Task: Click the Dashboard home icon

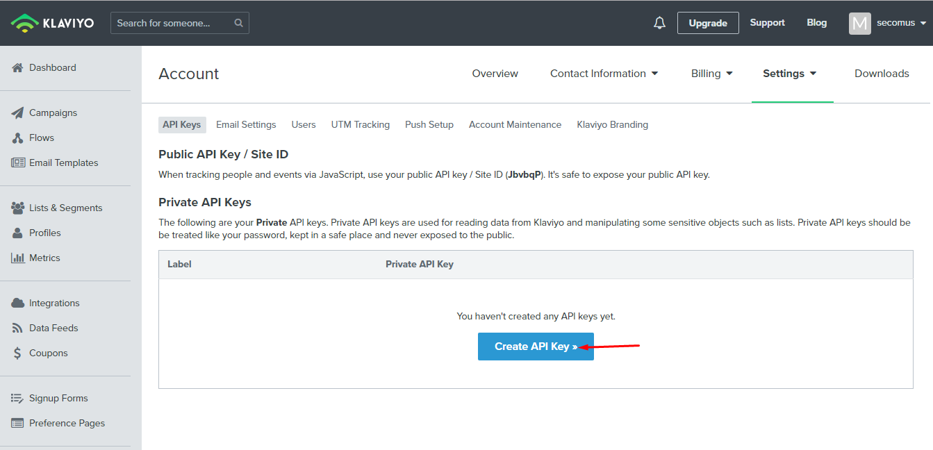Action: pos(18,67)
